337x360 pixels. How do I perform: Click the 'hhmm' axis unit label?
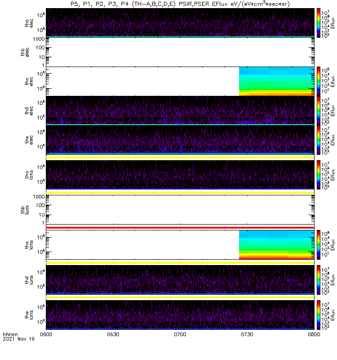[x=10, y=334]
